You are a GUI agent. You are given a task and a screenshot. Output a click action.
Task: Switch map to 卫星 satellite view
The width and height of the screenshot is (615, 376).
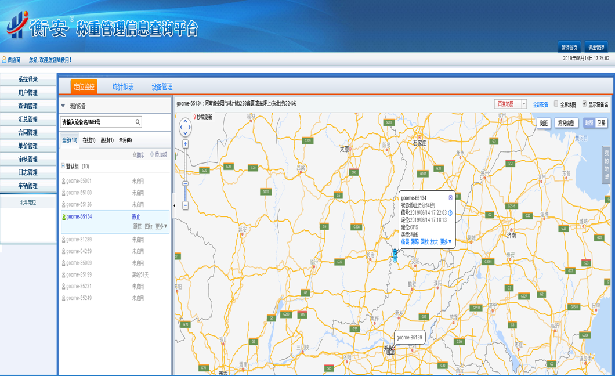(601, 123)
